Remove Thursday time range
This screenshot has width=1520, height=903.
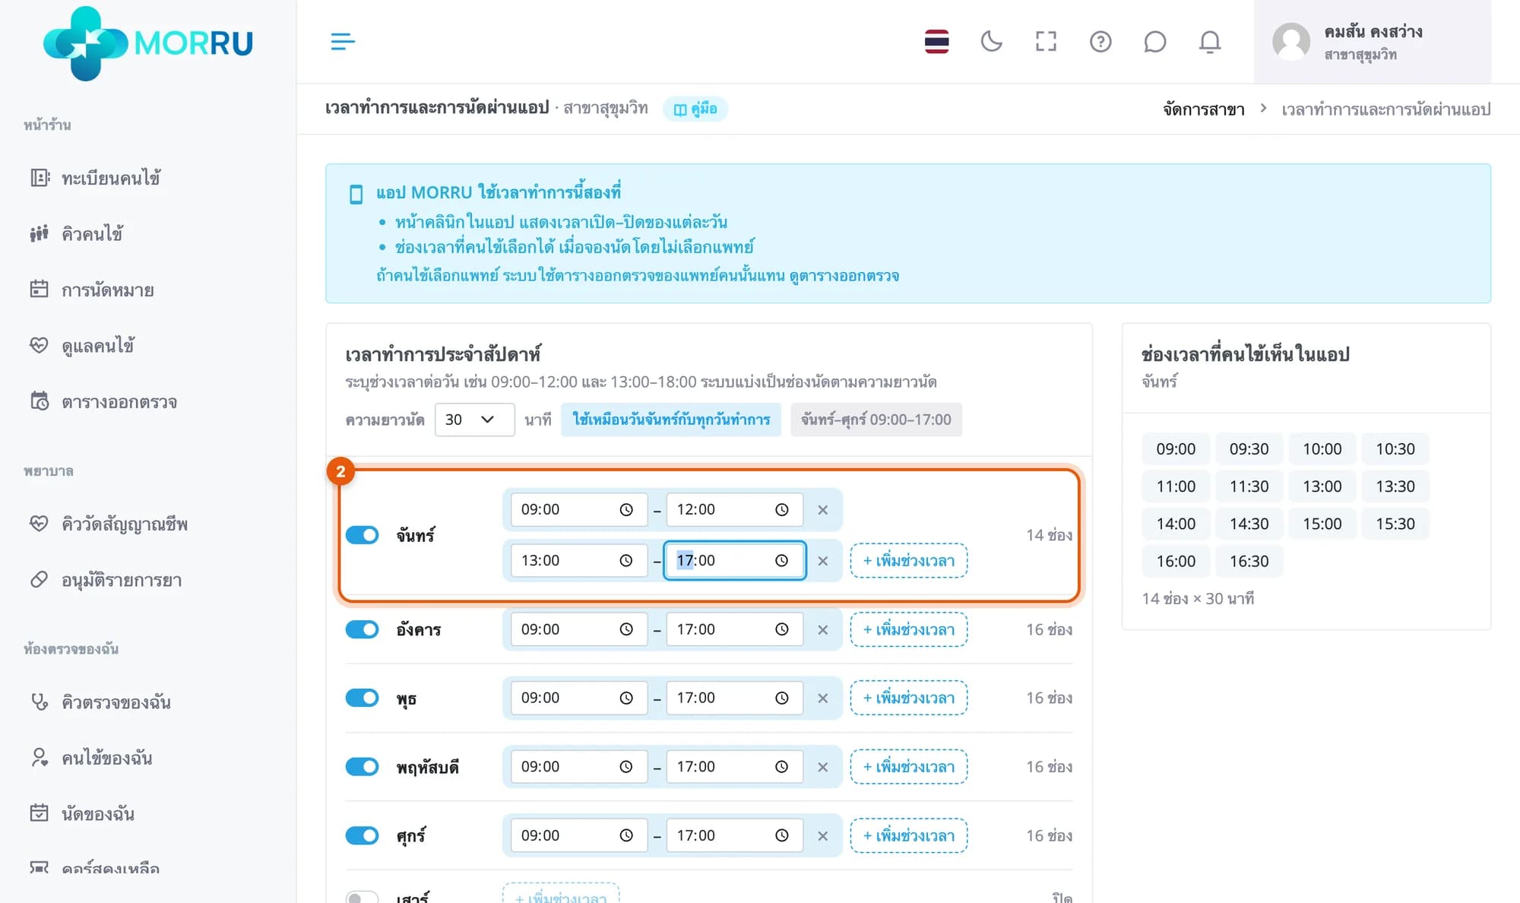tap(822, 767)
